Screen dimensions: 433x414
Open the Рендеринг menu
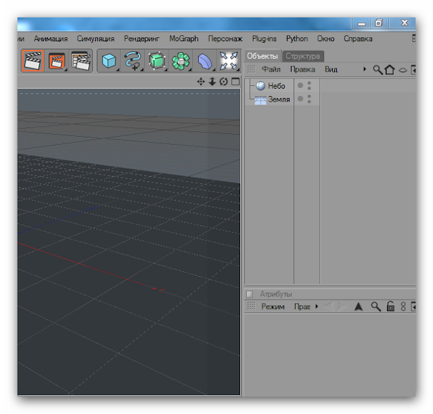pos(141,39)
